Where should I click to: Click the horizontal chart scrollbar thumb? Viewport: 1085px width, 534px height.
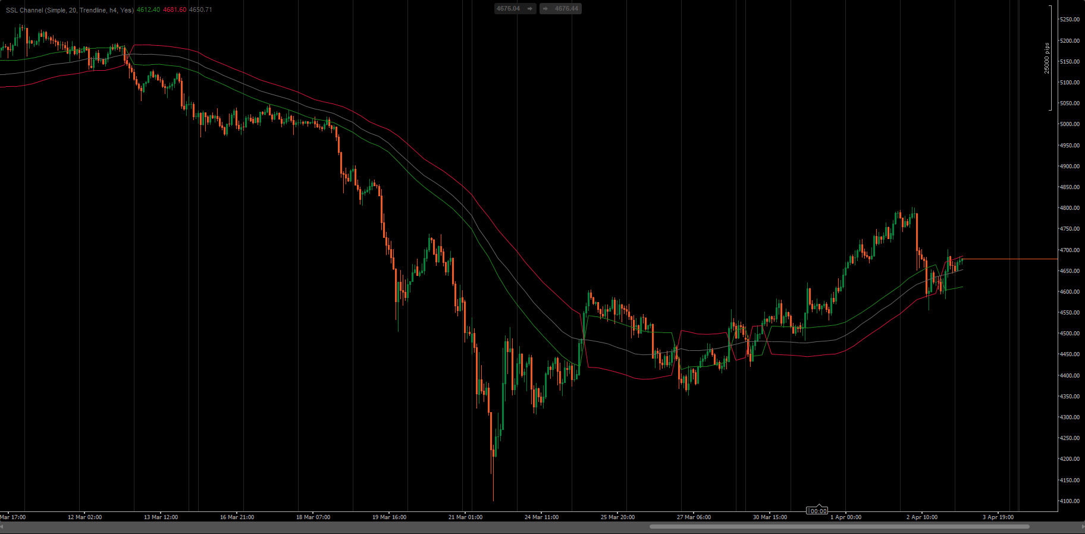tap(839, 526)
